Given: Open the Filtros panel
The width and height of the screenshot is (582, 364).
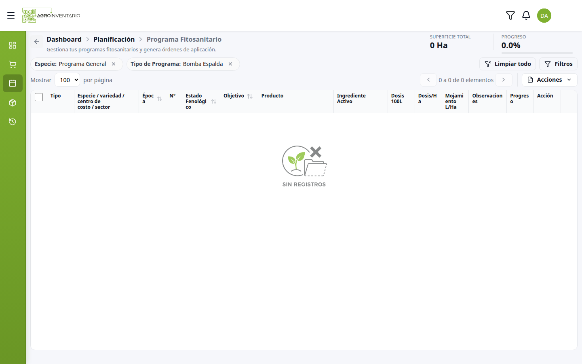Looking at the screenshot, I should [x=558, y=64].
